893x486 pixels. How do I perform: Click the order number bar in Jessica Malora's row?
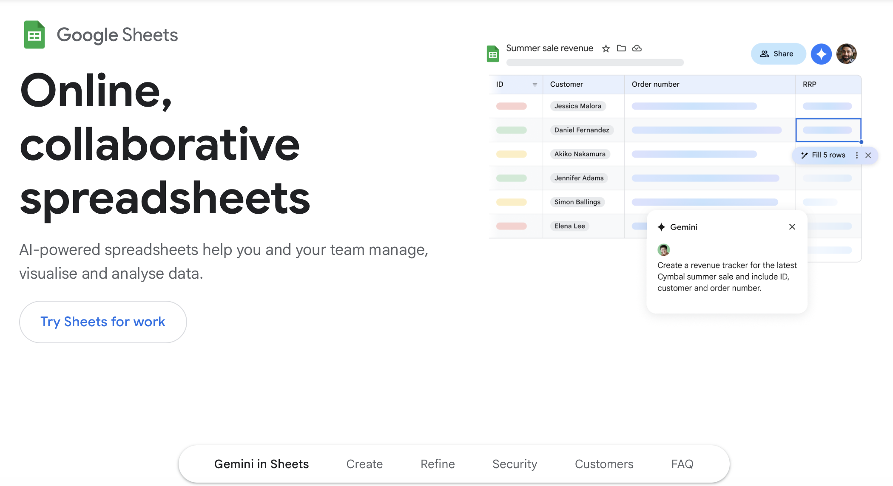(694, 106)
